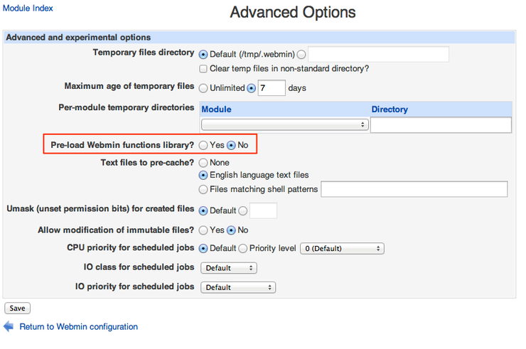Select custom umask radio button
This screenshot has height=349, width=526.
pyautogui.click(x=243, y=210)
